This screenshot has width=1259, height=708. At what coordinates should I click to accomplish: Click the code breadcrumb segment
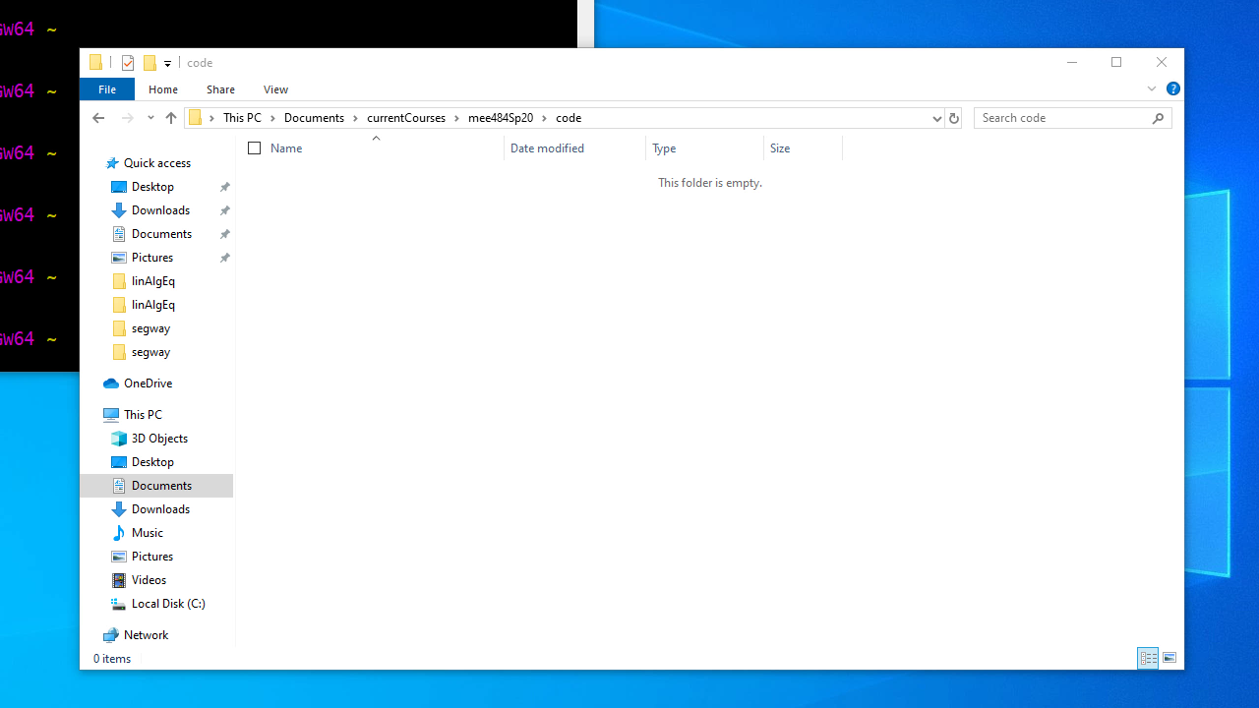pos(569,118)
